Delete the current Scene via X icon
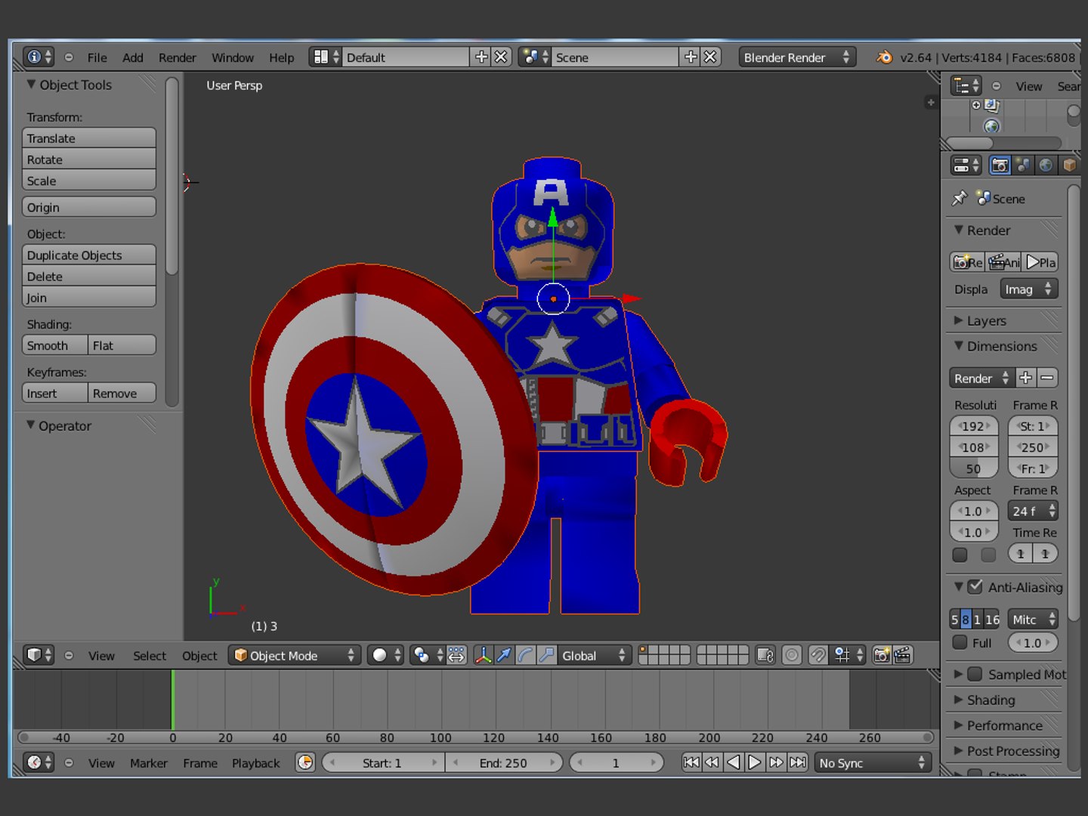 click(710, 57)
